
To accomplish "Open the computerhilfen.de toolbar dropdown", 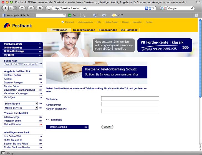I will click(x=34, y=15).
